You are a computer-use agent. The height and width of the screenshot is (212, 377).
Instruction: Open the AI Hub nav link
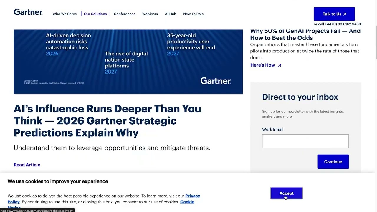pos(171,14)
